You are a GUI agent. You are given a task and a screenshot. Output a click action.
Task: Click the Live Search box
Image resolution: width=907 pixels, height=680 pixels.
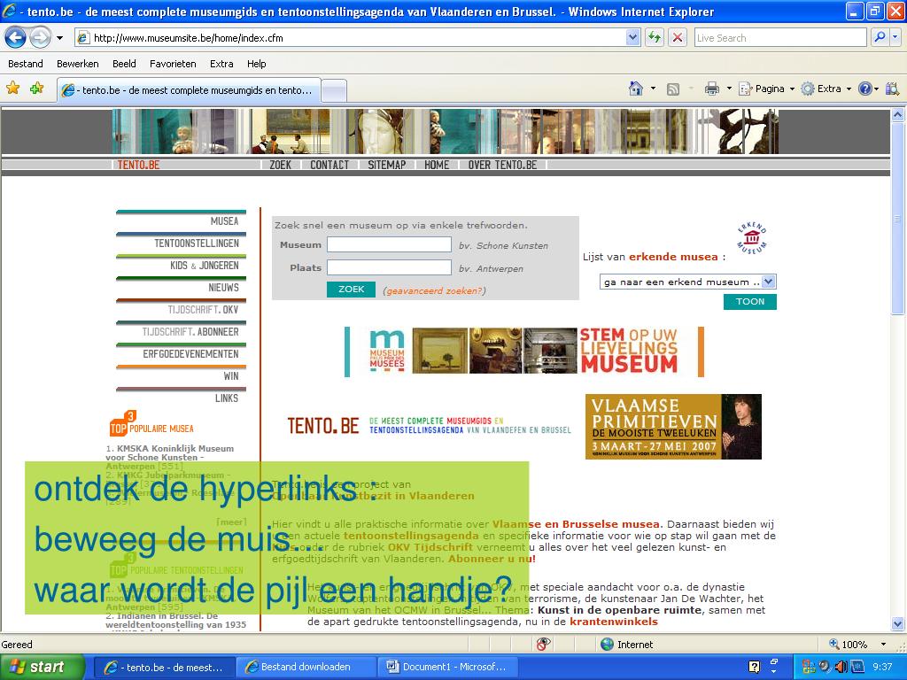coord(779,38)
